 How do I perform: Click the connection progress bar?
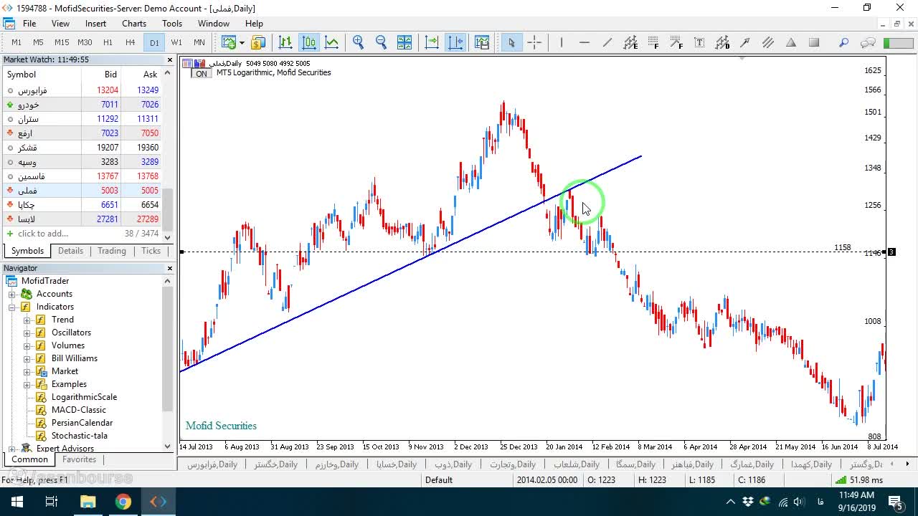click(x=898, y=43)
